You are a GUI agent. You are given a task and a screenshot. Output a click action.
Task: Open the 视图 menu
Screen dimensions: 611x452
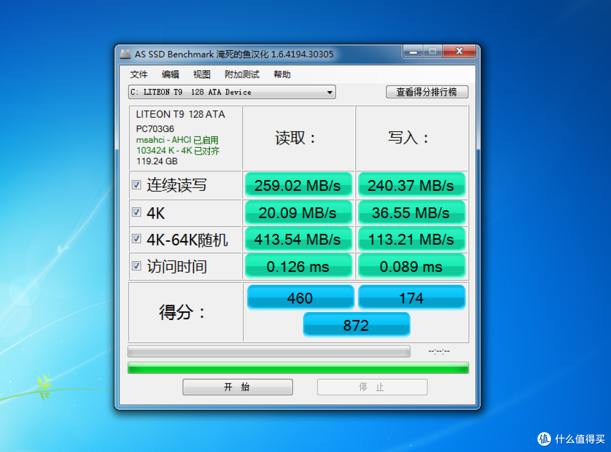click(x=201, y=75)
